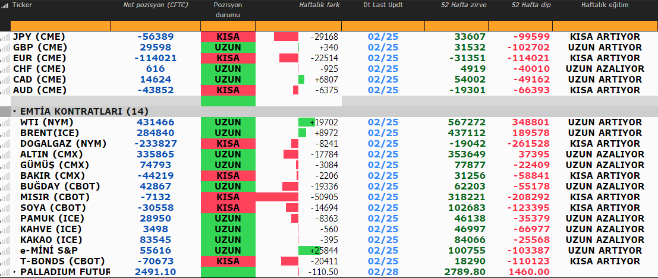Click the signal bars icon beside EUR (CME)
Screen dimensions: 658x278
6,58
